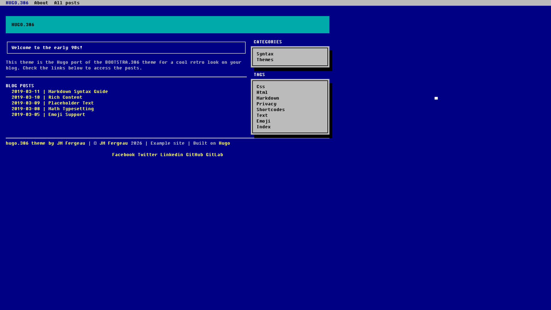Click the TAGS heading
The width and height of the screenshot is (551, 310).
259,75
